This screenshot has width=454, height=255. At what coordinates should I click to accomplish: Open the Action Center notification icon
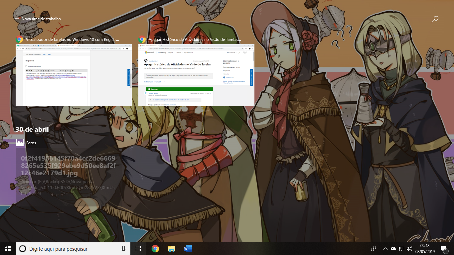point(444,249)
